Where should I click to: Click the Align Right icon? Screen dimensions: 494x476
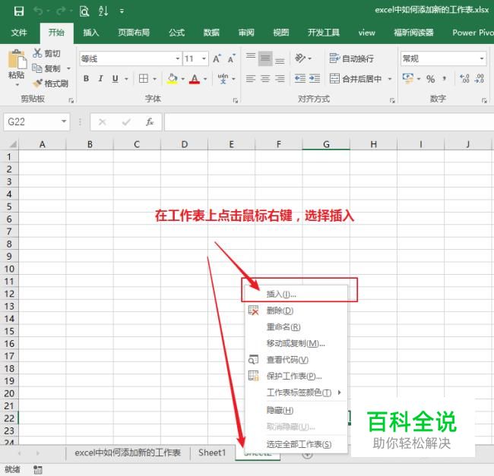280,78
